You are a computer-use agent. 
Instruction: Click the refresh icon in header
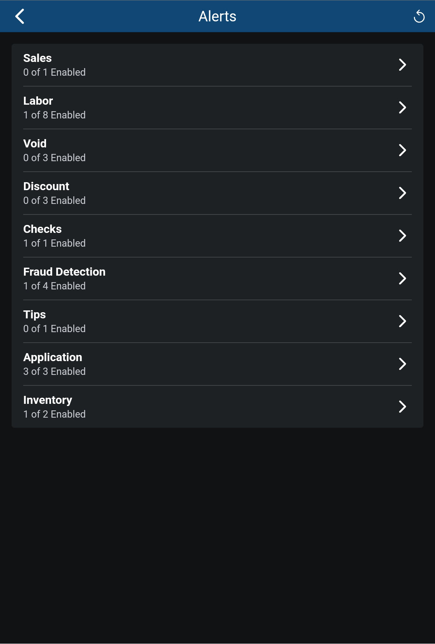(x=419, y=16)
